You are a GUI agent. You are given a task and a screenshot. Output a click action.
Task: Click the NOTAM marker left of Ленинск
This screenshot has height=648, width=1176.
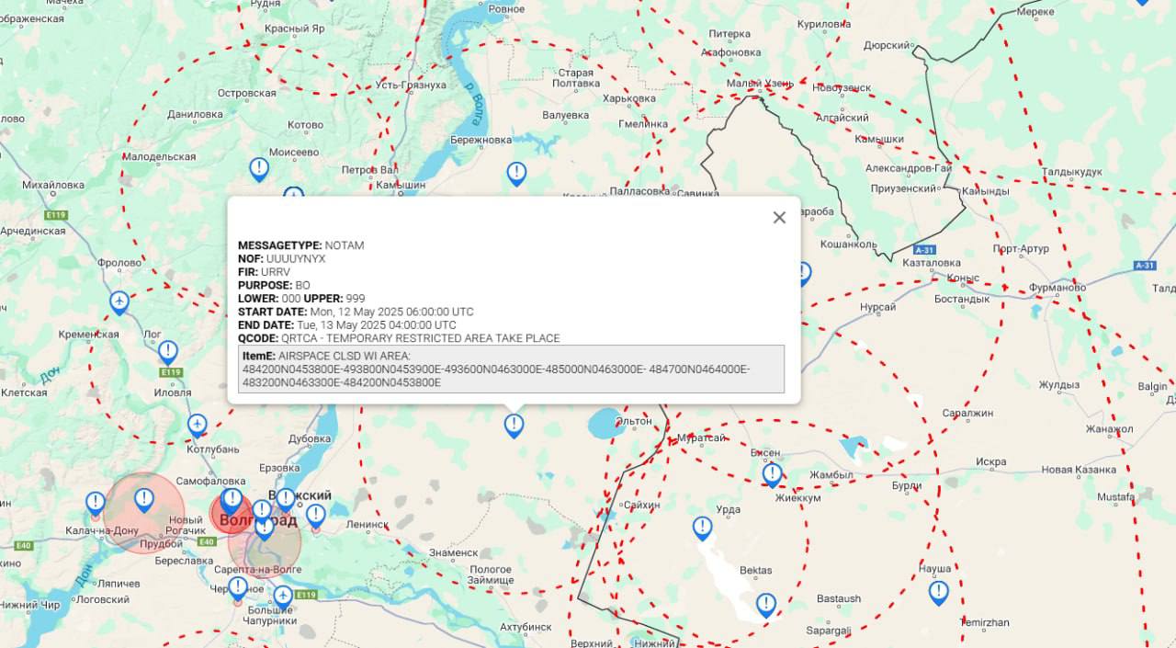click(315, 515)
